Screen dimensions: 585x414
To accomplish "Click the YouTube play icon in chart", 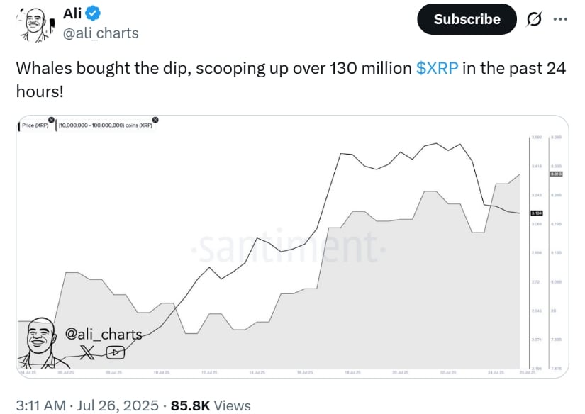I will click(x=116, y=352).
